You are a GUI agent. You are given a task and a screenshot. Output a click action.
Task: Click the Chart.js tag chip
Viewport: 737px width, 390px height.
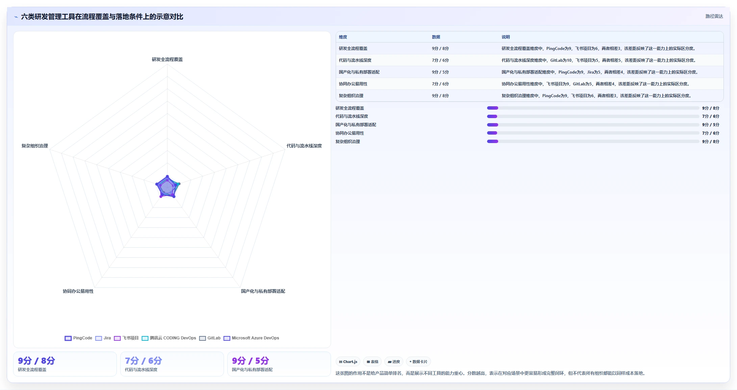coord(348,362)
